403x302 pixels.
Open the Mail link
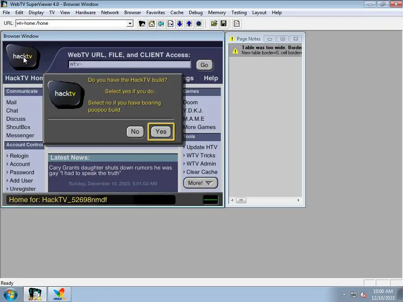pos(11,102)
